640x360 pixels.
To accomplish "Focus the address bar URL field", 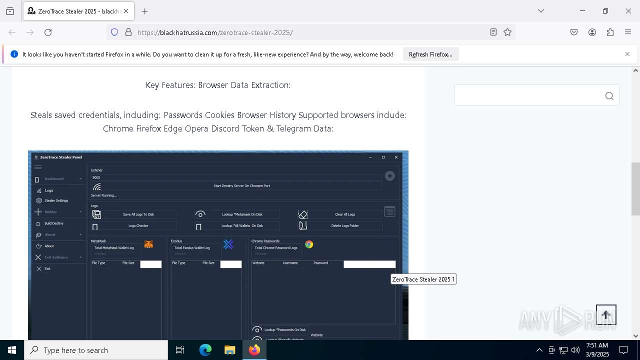I will click(x=310, y=32).
